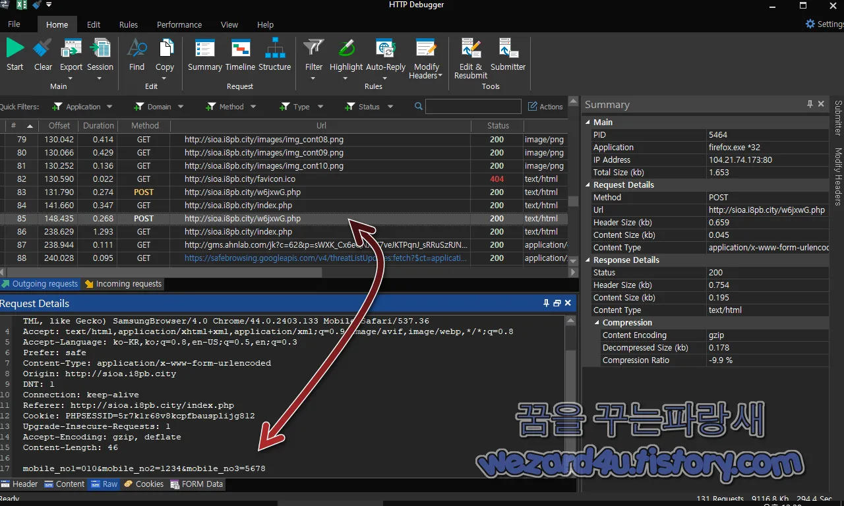Image resolution: width=844 pixels, height=506 pixels.
Task: Select the safebrowsing.googleapis.com request row
Action: 284,258
